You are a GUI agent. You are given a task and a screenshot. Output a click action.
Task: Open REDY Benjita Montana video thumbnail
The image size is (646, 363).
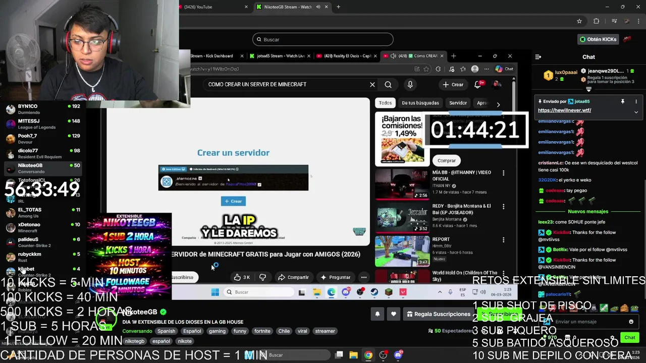tap(402, 217)
